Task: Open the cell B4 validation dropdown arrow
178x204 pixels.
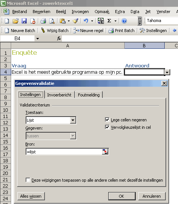Action: [167, 72]
